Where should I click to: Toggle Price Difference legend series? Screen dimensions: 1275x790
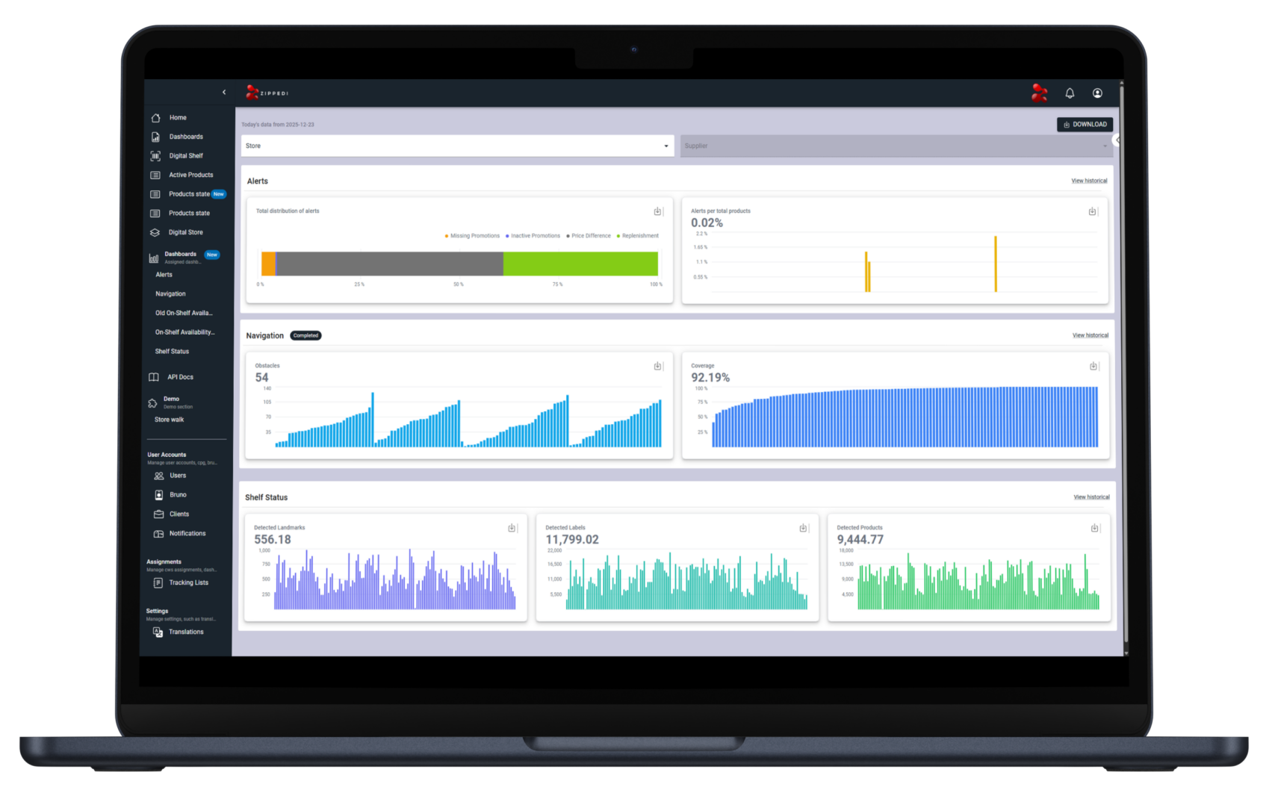point(590,236)
